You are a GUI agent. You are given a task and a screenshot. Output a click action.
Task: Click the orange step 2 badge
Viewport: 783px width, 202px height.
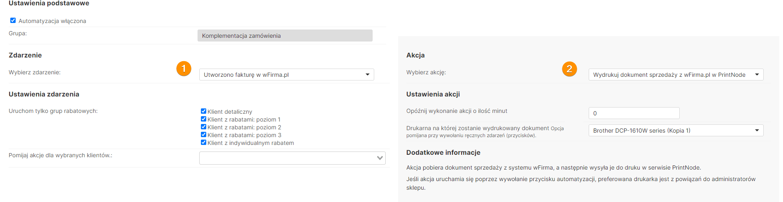(569, 69)
